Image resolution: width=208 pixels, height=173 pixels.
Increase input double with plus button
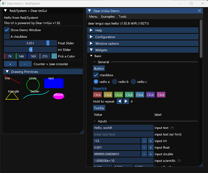[151, 154]
